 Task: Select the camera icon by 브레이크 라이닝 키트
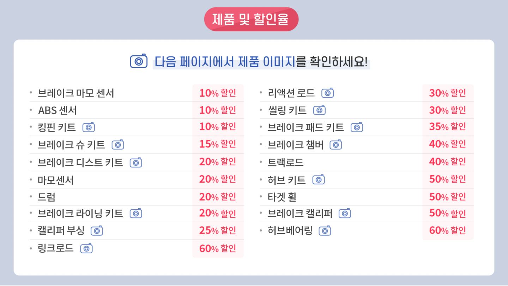[136, 214]
